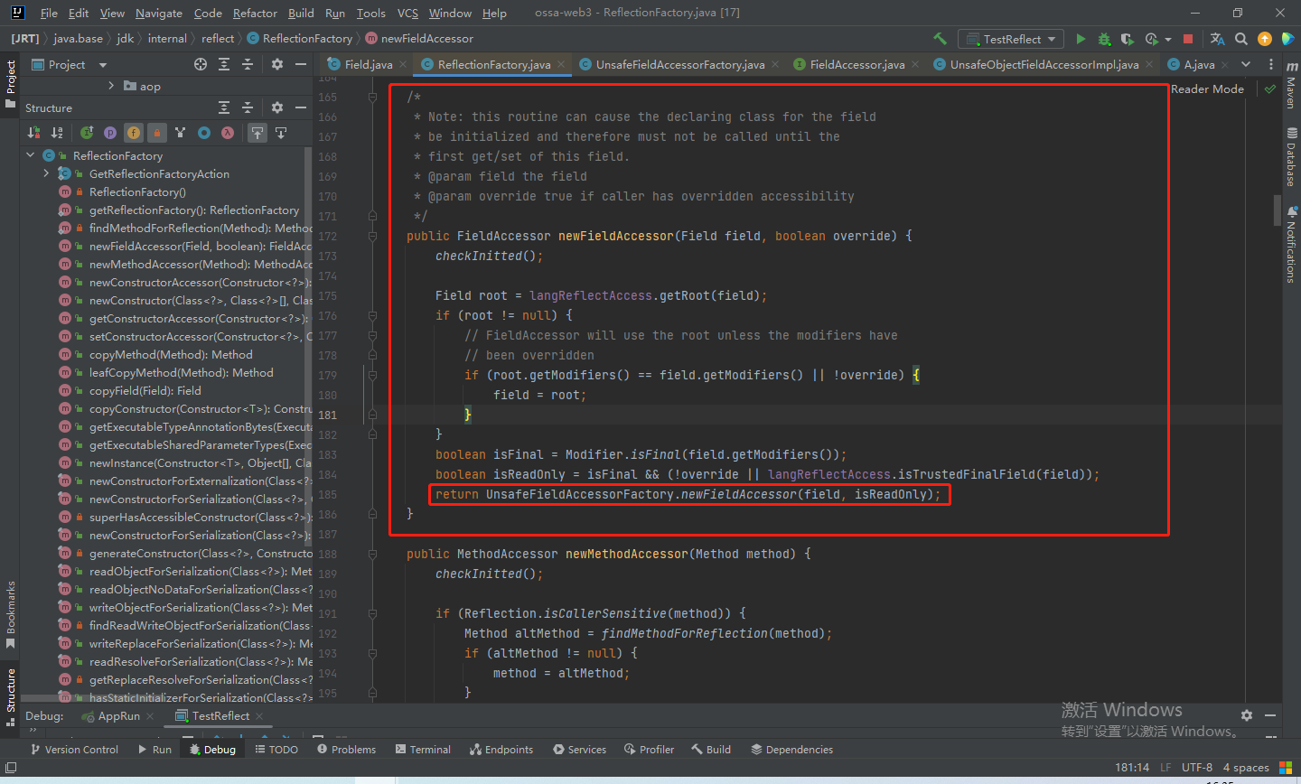Viewport: 1301px width, 784px height.
Task: Open the Maven side panel
Action: coord(1290,86)
